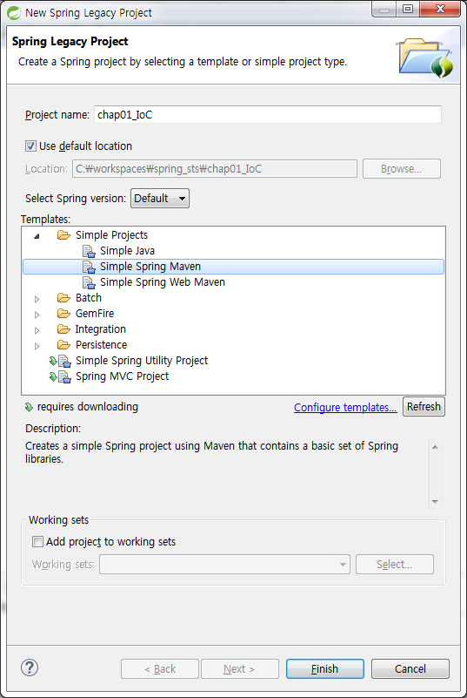This screenshot has height=698, width=467.
Task: Click the Project name input field
Action: click(268, 115)
